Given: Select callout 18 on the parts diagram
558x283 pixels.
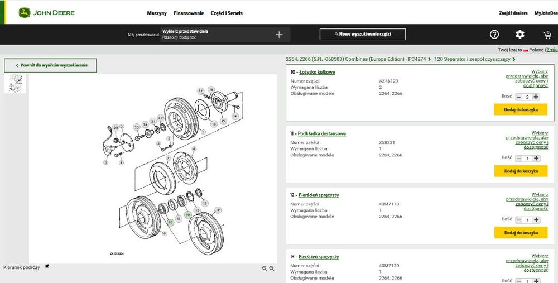Looking at the screenshot, I should [214, 124].
